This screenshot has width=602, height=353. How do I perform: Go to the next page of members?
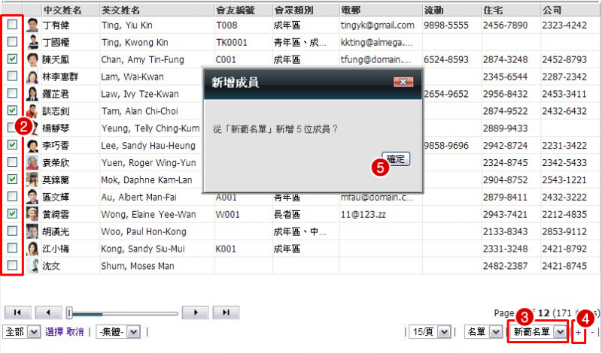click(196, 312)
